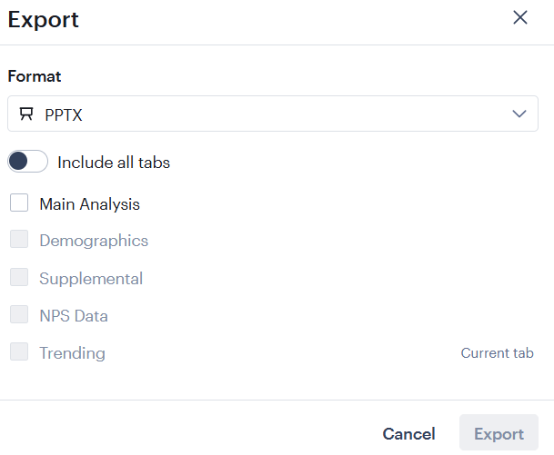This screenshot has width=554, height=455.
Task: Click the PPTX text in the format field
Action: [64, 114]
